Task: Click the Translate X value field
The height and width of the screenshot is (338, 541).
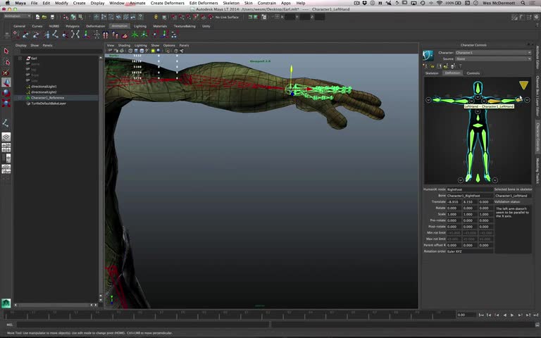Action: pos(454,201)
